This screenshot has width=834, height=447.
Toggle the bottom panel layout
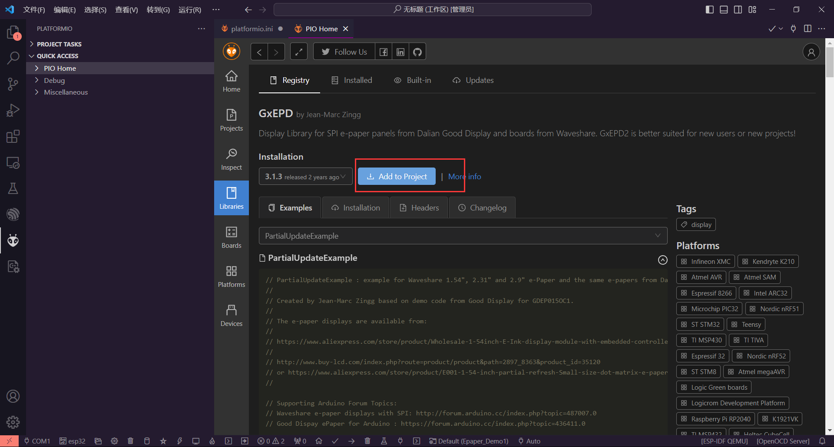pos(724,10)
